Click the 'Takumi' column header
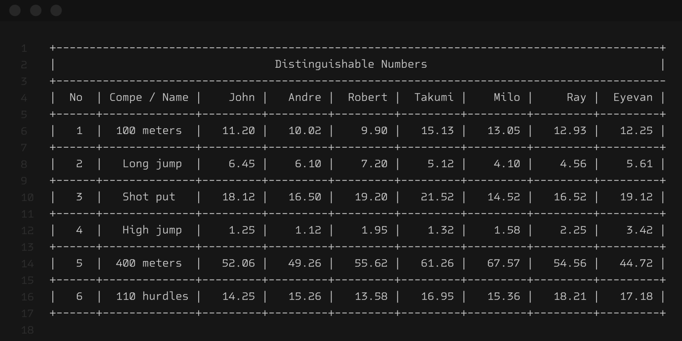Screen dimensions: 682x341 click(434, 97)
